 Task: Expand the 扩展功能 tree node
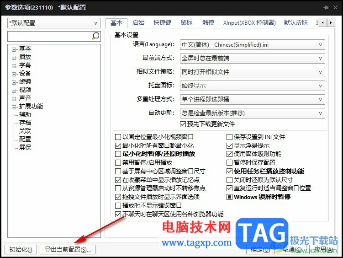14,107
